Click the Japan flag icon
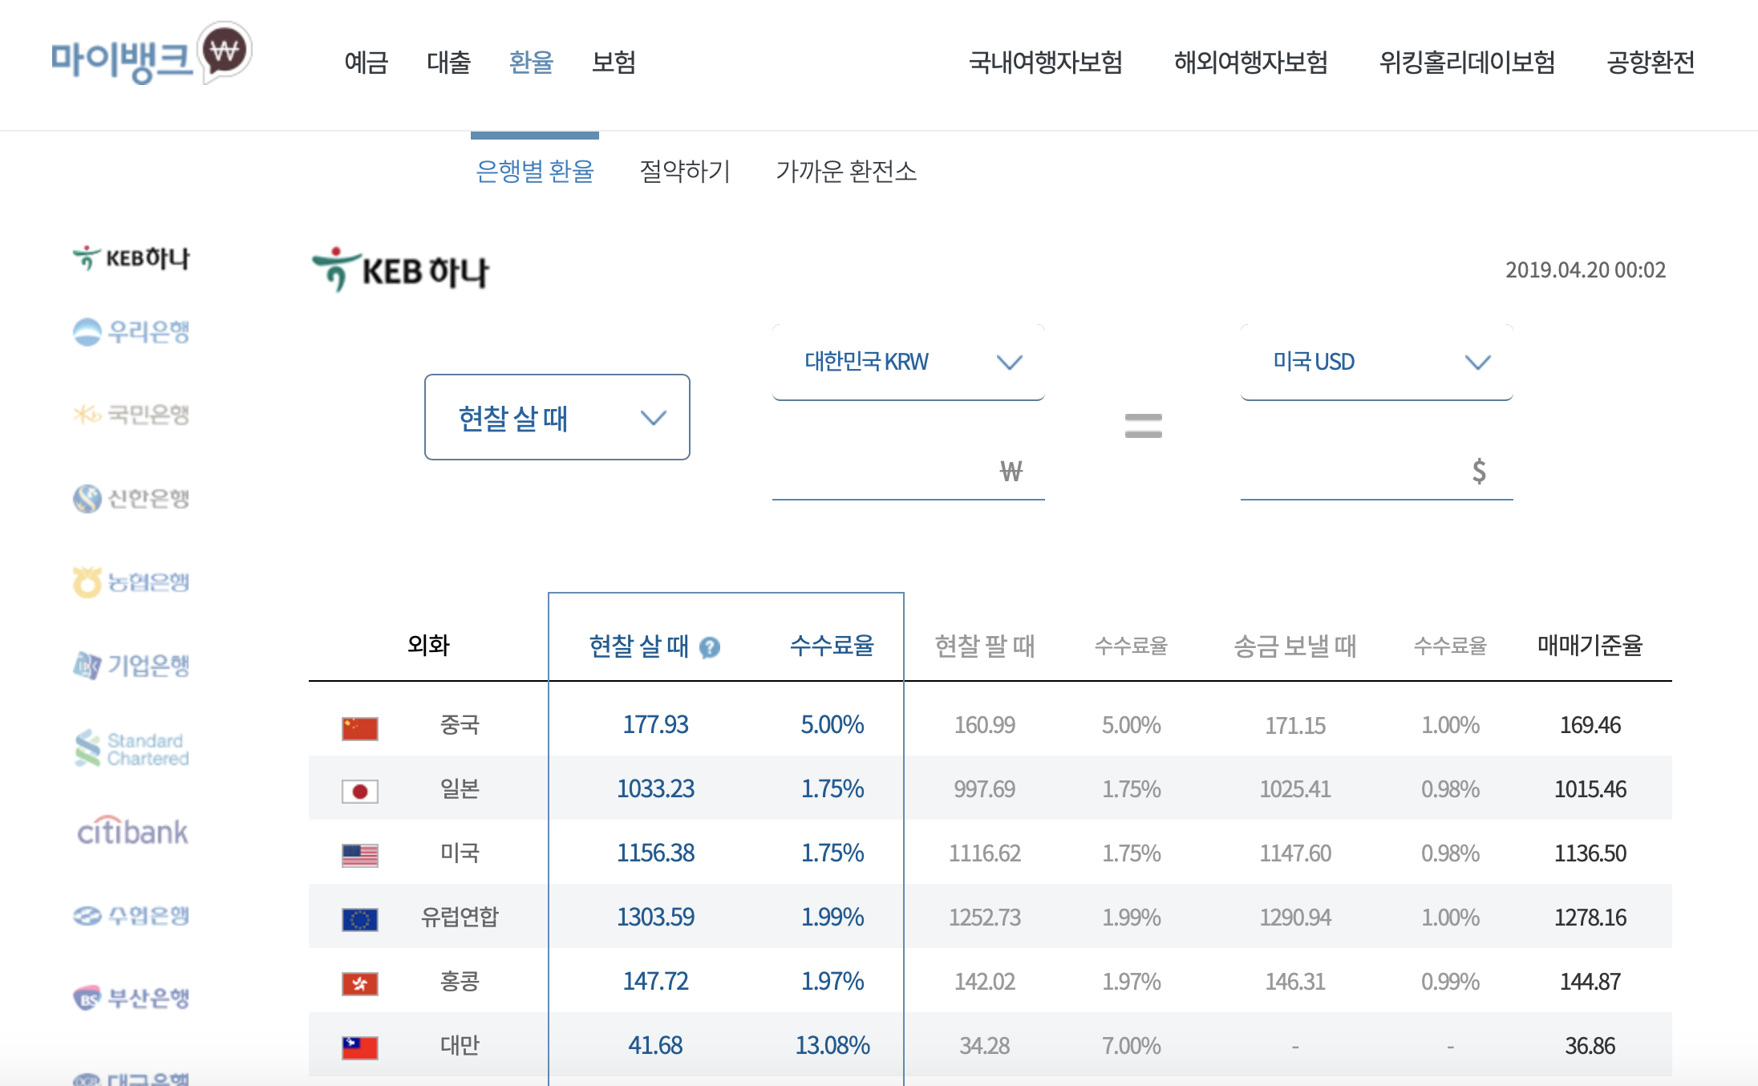The height and width of the screenshot is (1086, 1758). click(359, 792)
